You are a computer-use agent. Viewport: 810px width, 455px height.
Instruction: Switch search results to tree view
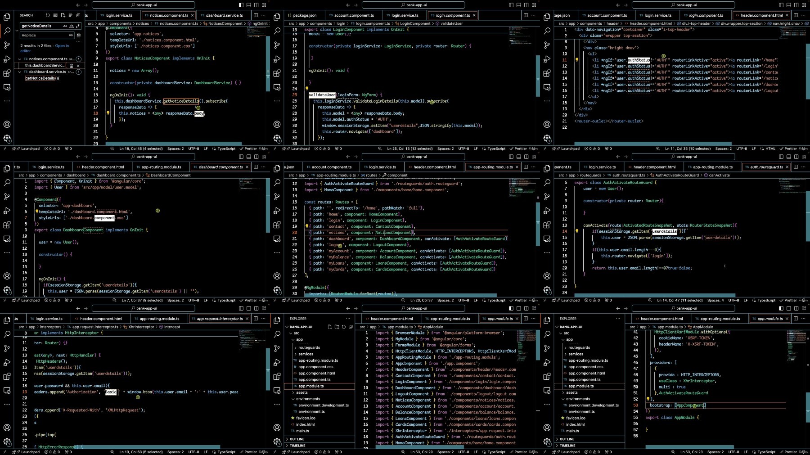71,15
